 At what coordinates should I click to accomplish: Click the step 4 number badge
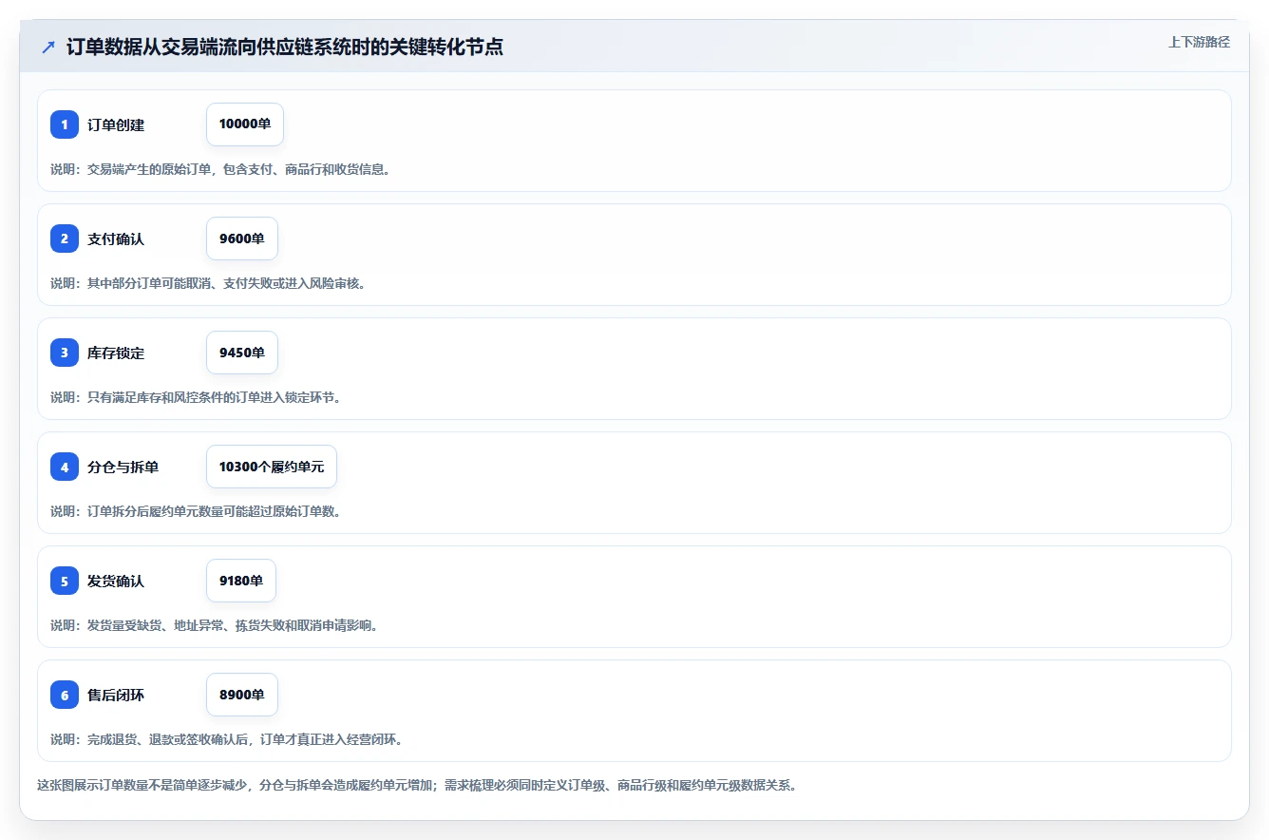65,467
